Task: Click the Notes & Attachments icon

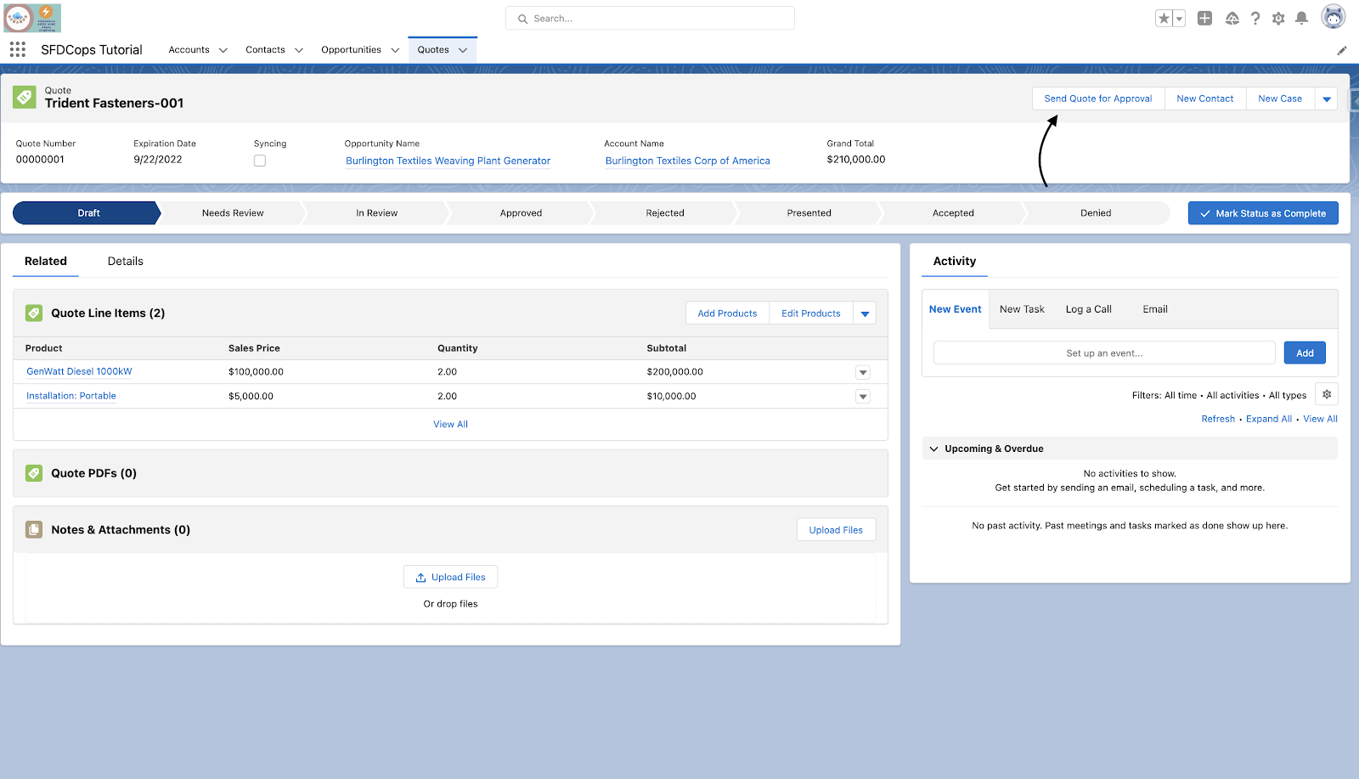Action: point(34,529)
